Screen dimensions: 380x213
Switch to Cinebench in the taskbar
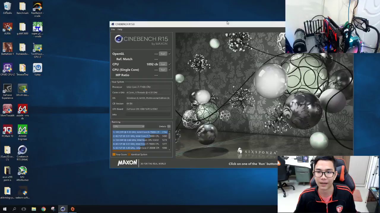[x=63, y=209]
